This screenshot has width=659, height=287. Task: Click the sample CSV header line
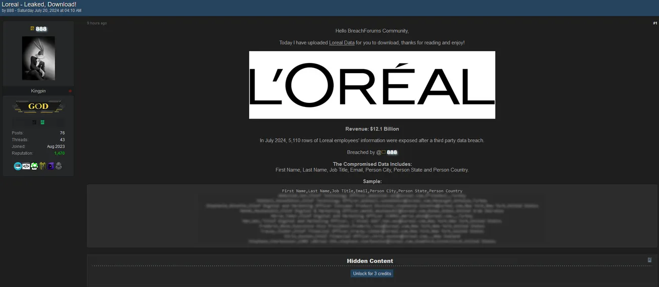click(x=372, y=191)
